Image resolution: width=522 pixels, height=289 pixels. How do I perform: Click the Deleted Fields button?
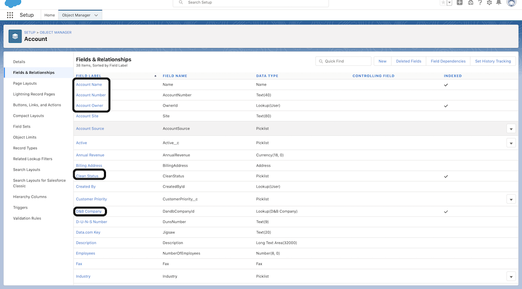click(x=409, y=61)
